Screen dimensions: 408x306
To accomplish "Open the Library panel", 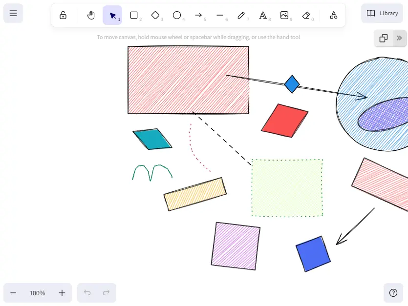I will [x=382, y=13].
